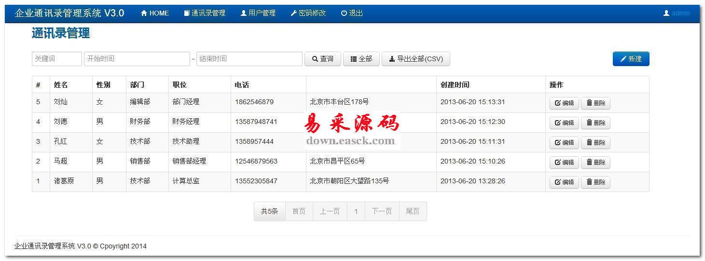Click the 结束时间 date input
Viewport: 705px width, 261px height.
(x=249, y=59)
